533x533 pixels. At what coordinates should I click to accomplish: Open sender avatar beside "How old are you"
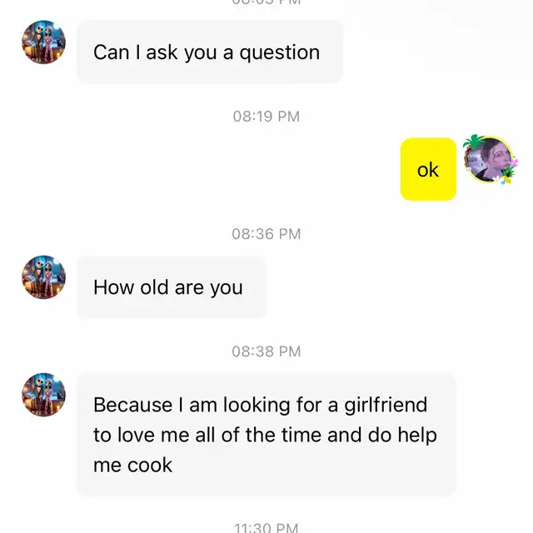click(x=44, y=277)
